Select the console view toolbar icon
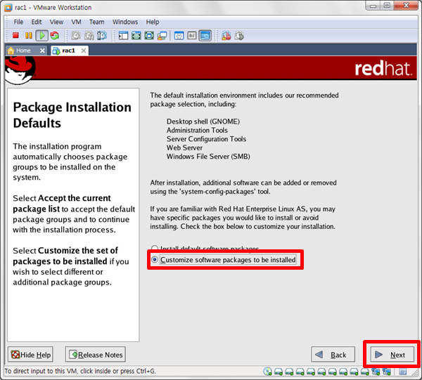The width and height of the screenshot is (422, 380). 205,36
